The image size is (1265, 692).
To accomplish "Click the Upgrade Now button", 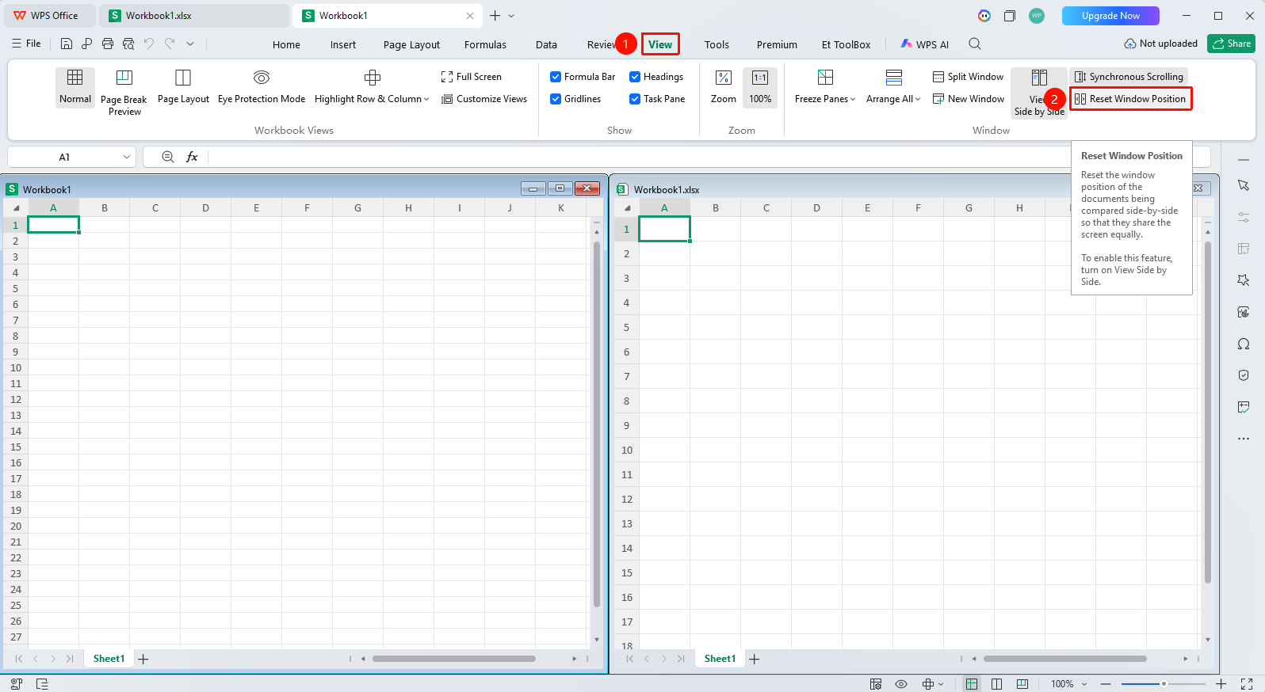I will point(1110,16).
